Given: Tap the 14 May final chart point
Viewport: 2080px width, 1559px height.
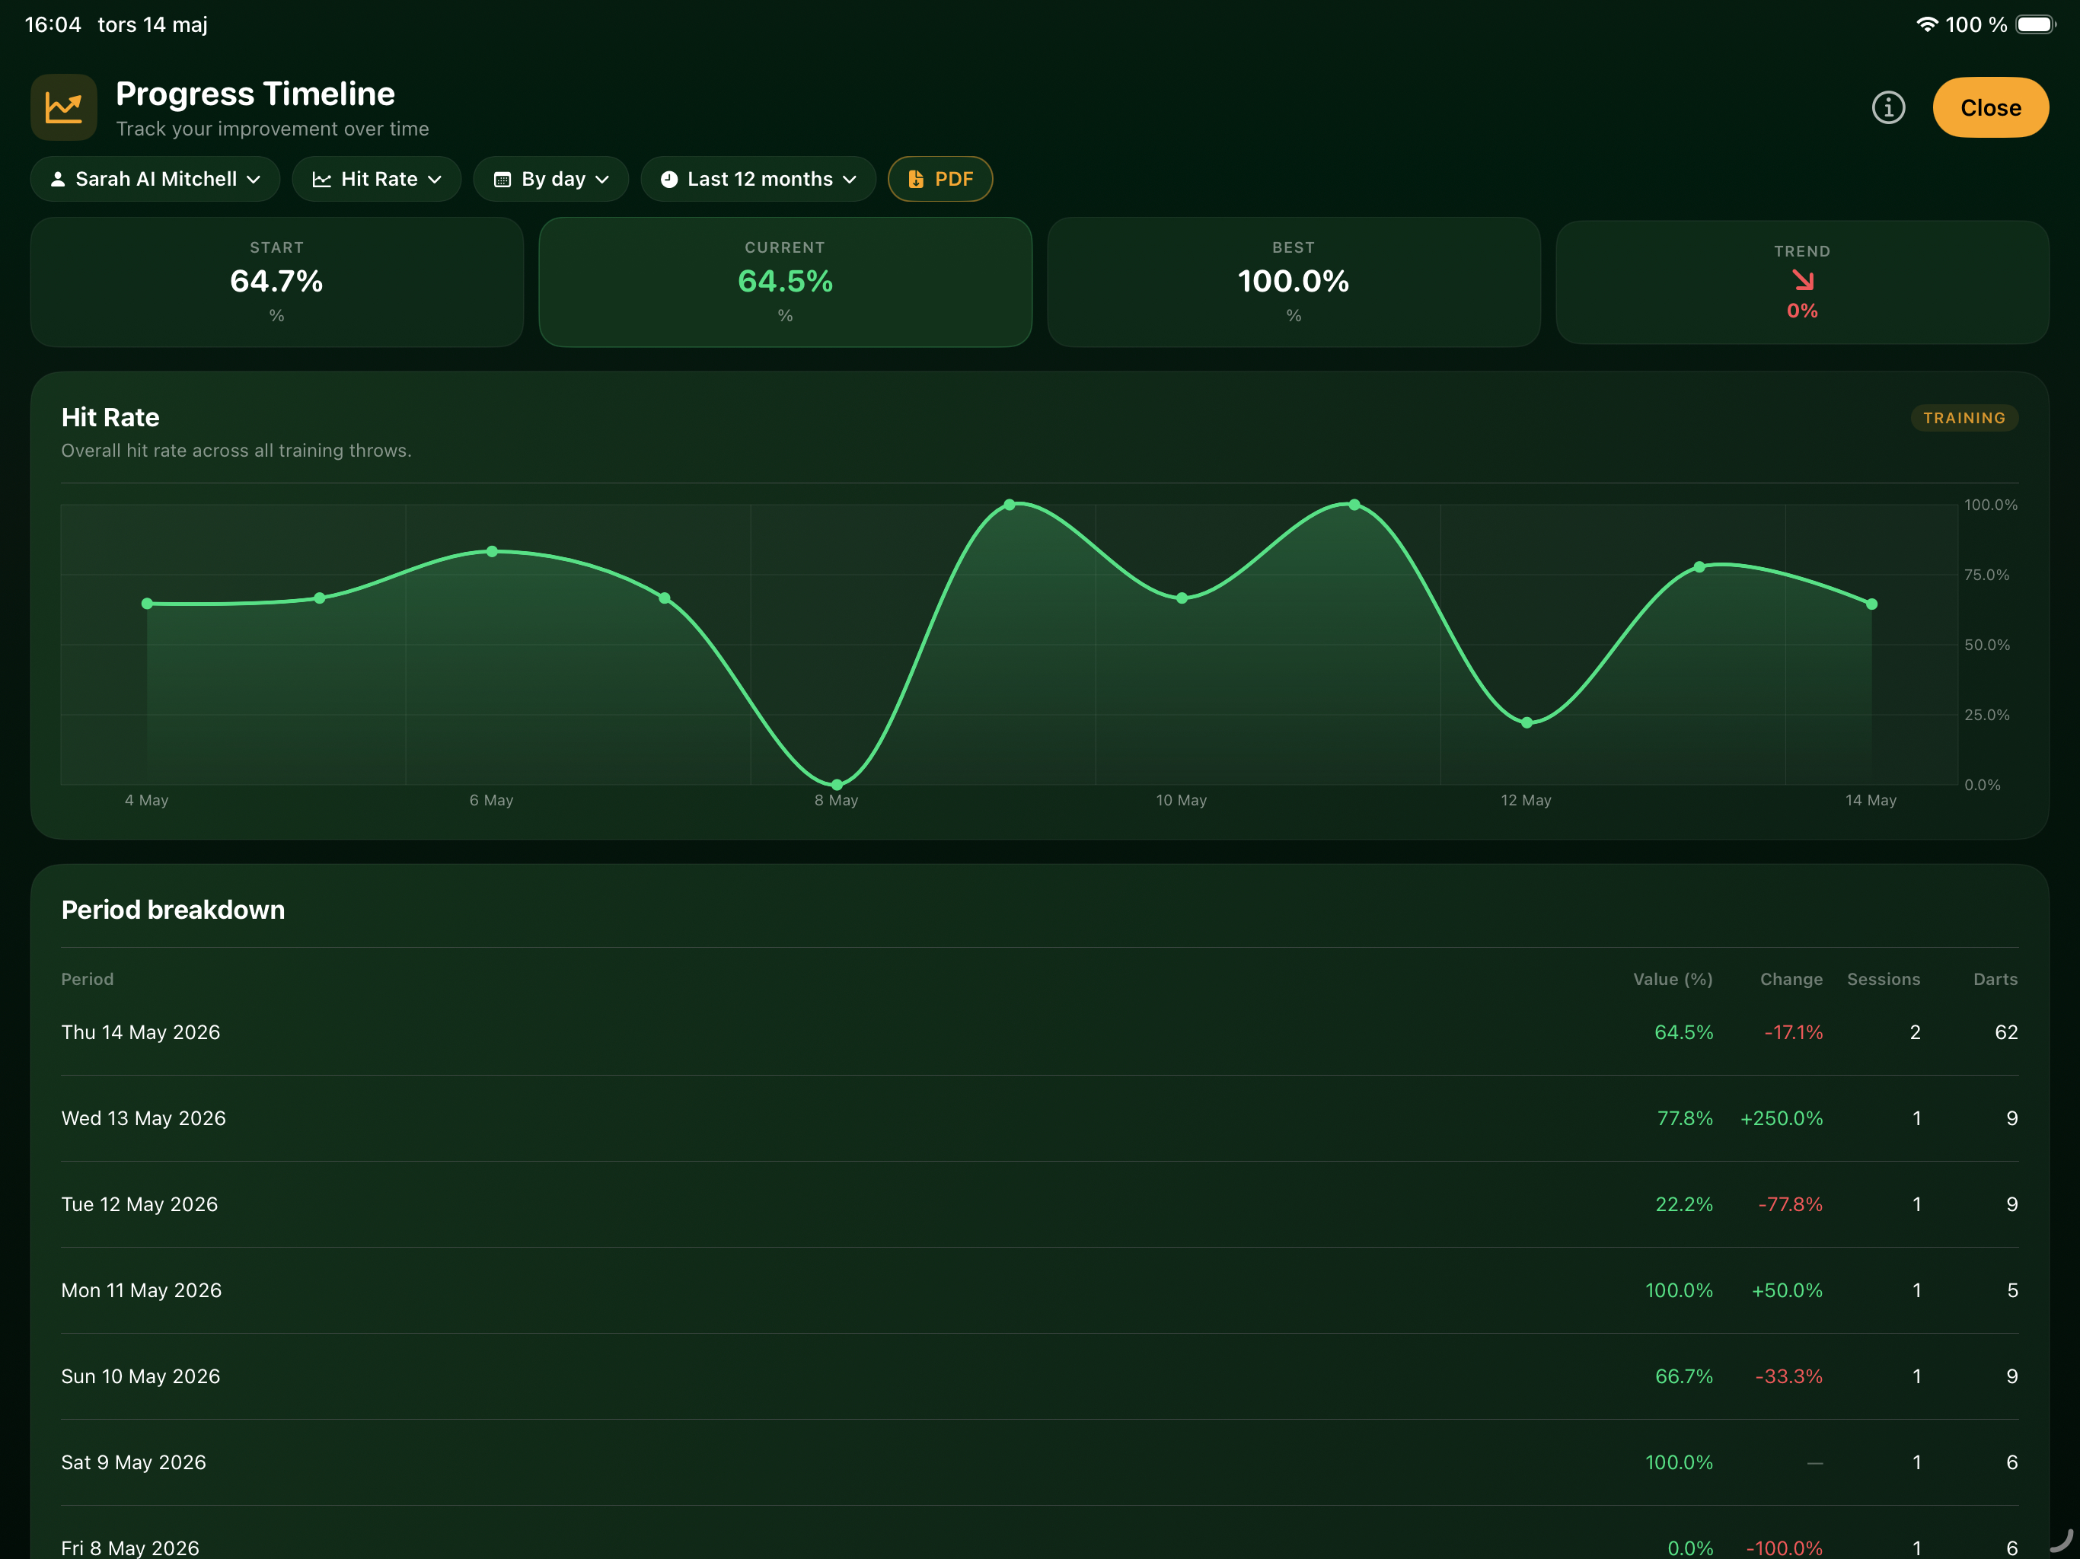Looking at the screenshot, I should (1872, 604).
